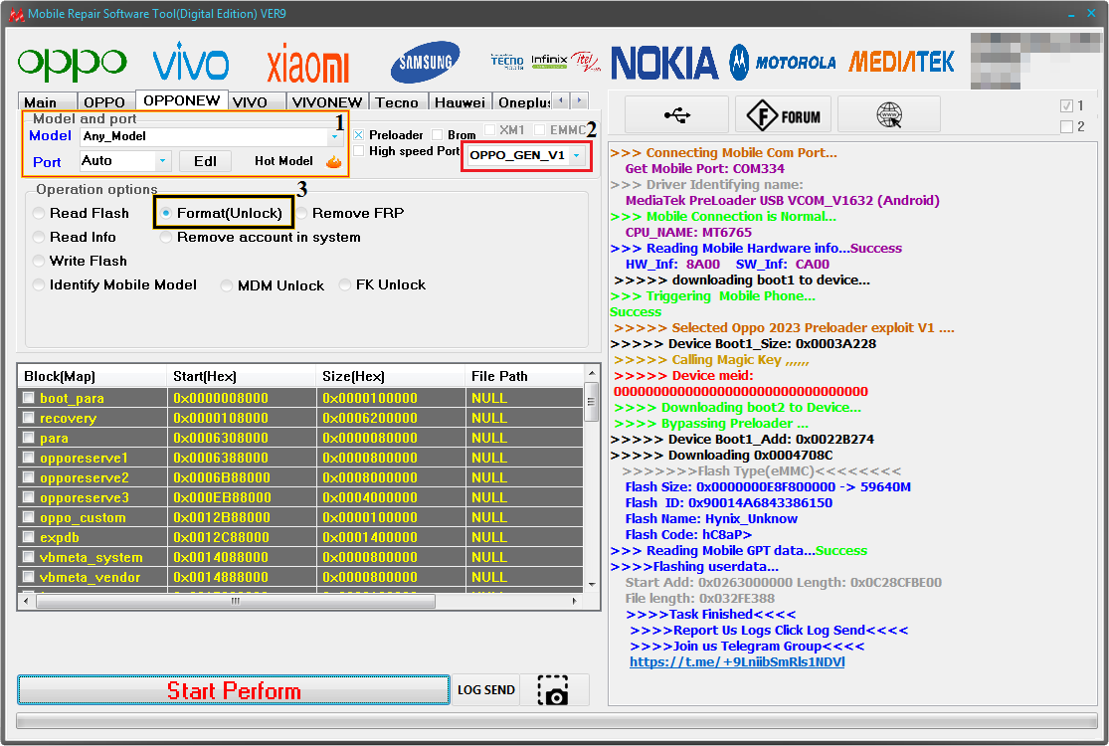This screenshot has width=1109, height=746.
Task: Check the recovery partition checkbox
Action: pyautogui.click(x=28, y=417)
